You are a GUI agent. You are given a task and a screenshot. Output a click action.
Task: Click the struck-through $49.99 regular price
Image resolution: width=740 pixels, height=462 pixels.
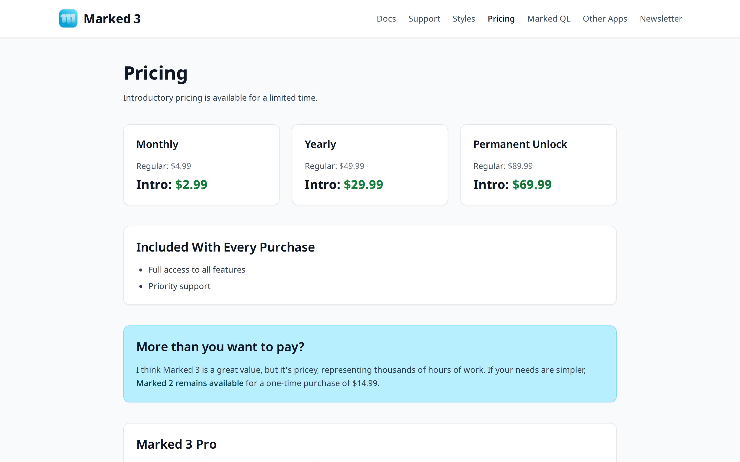click(352, 166)
